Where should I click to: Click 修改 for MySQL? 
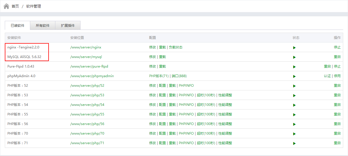coord(153,57)
